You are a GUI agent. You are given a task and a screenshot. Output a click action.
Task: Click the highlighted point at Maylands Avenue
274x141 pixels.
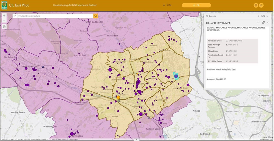pyautogui.click(x=176, y=76)
